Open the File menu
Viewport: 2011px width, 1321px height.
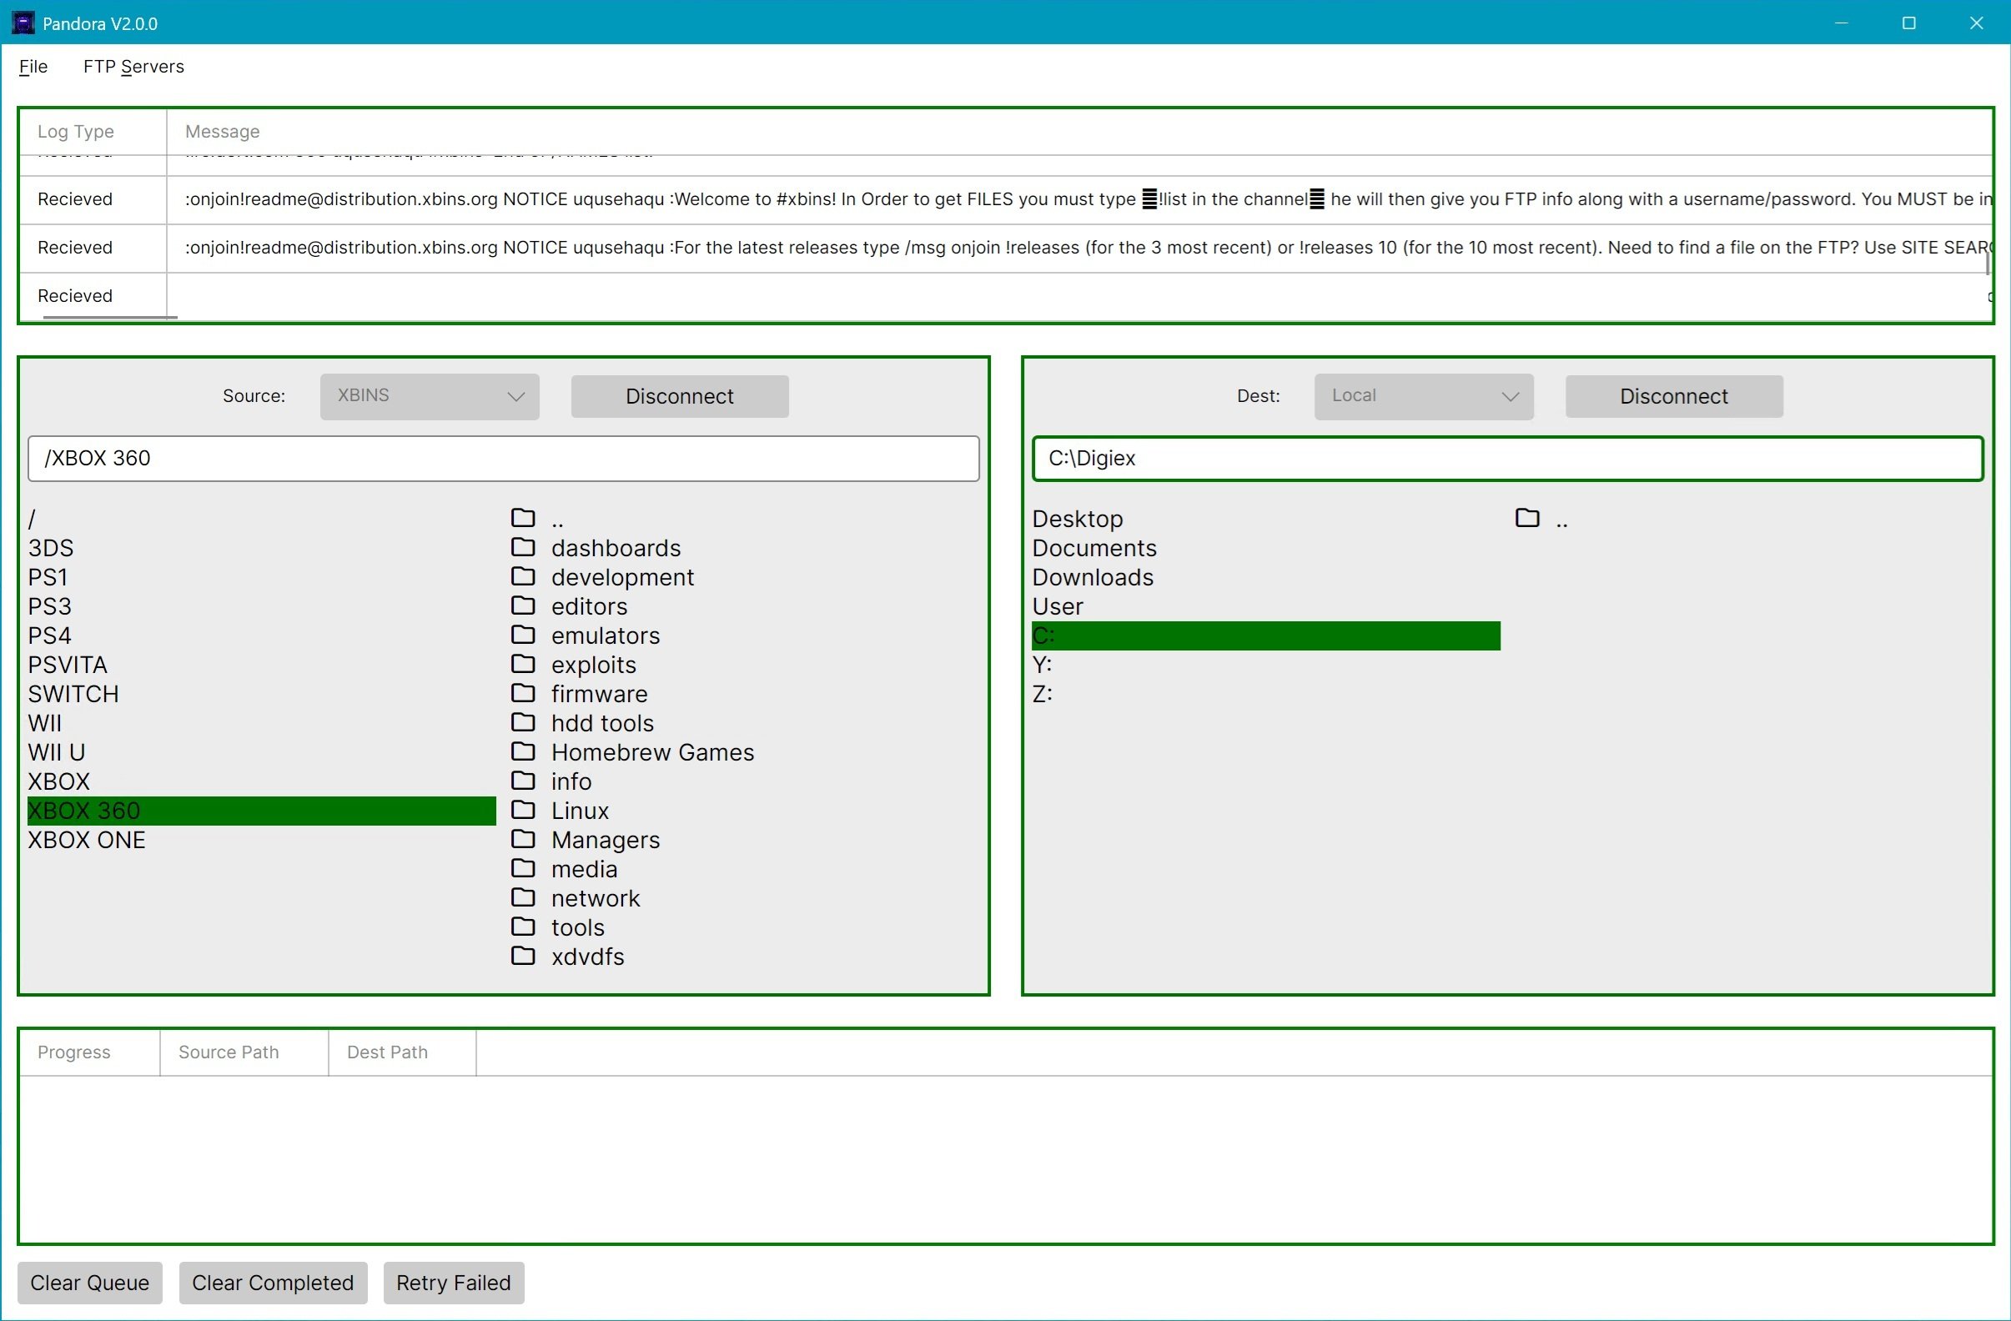point(33,67)
